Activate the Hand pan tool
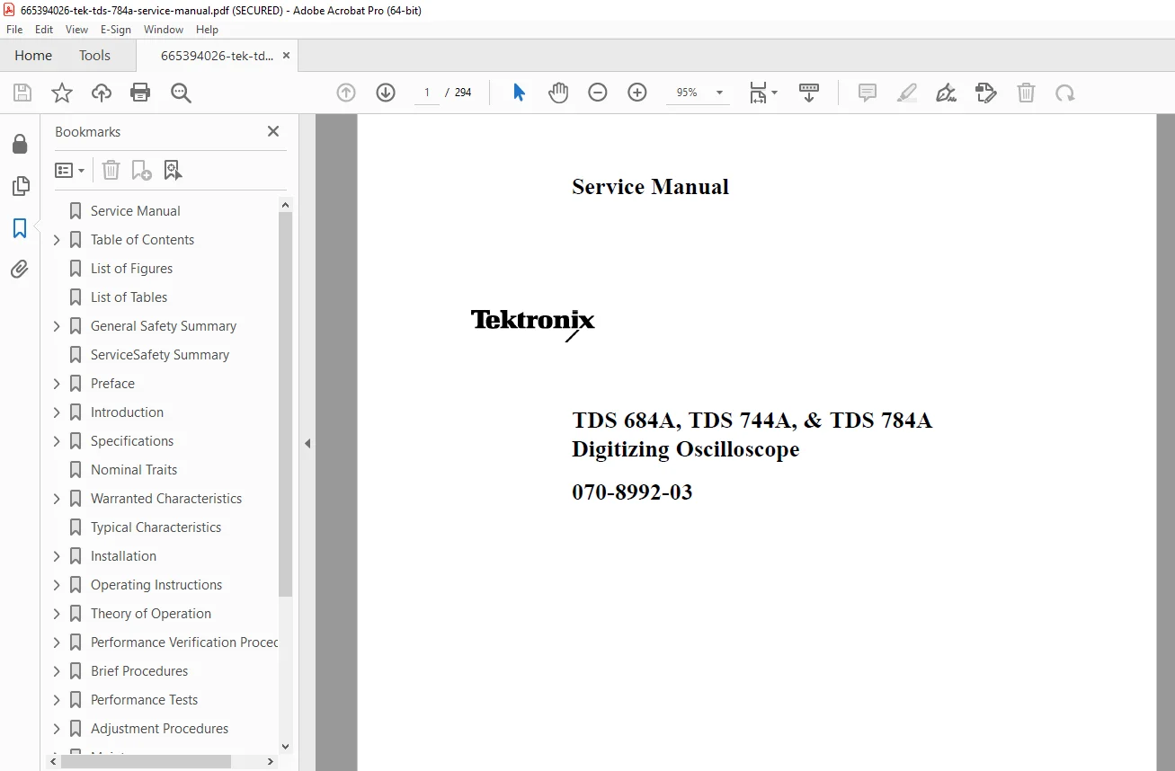 click(558, 93)
